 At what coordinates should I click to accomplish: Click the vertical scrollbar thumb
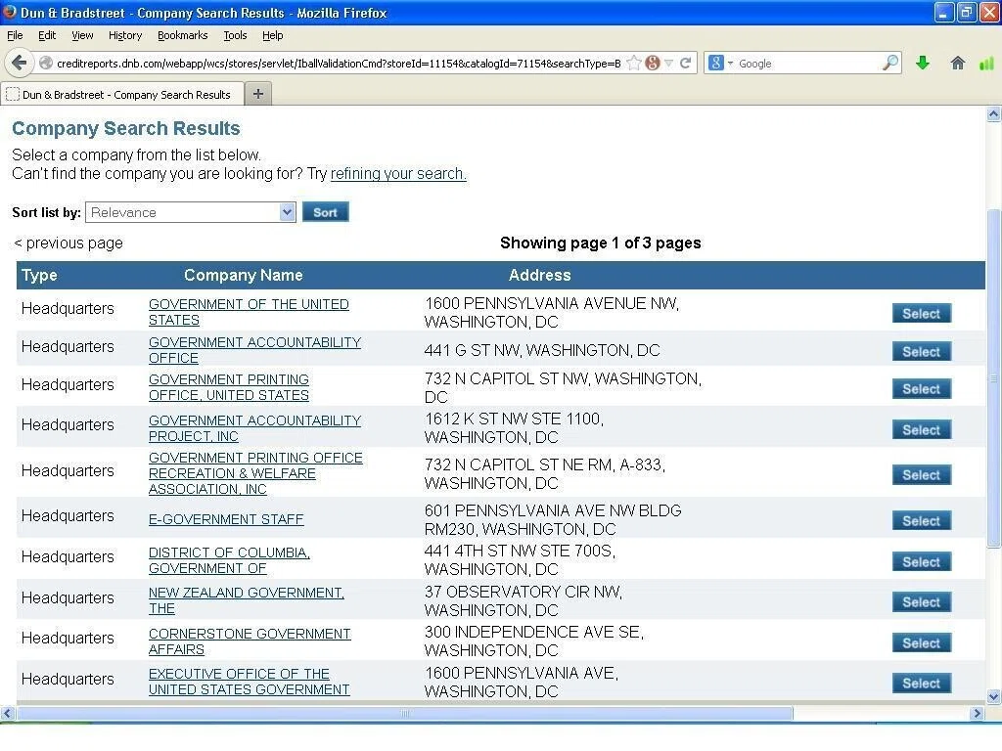coord(994,378)
